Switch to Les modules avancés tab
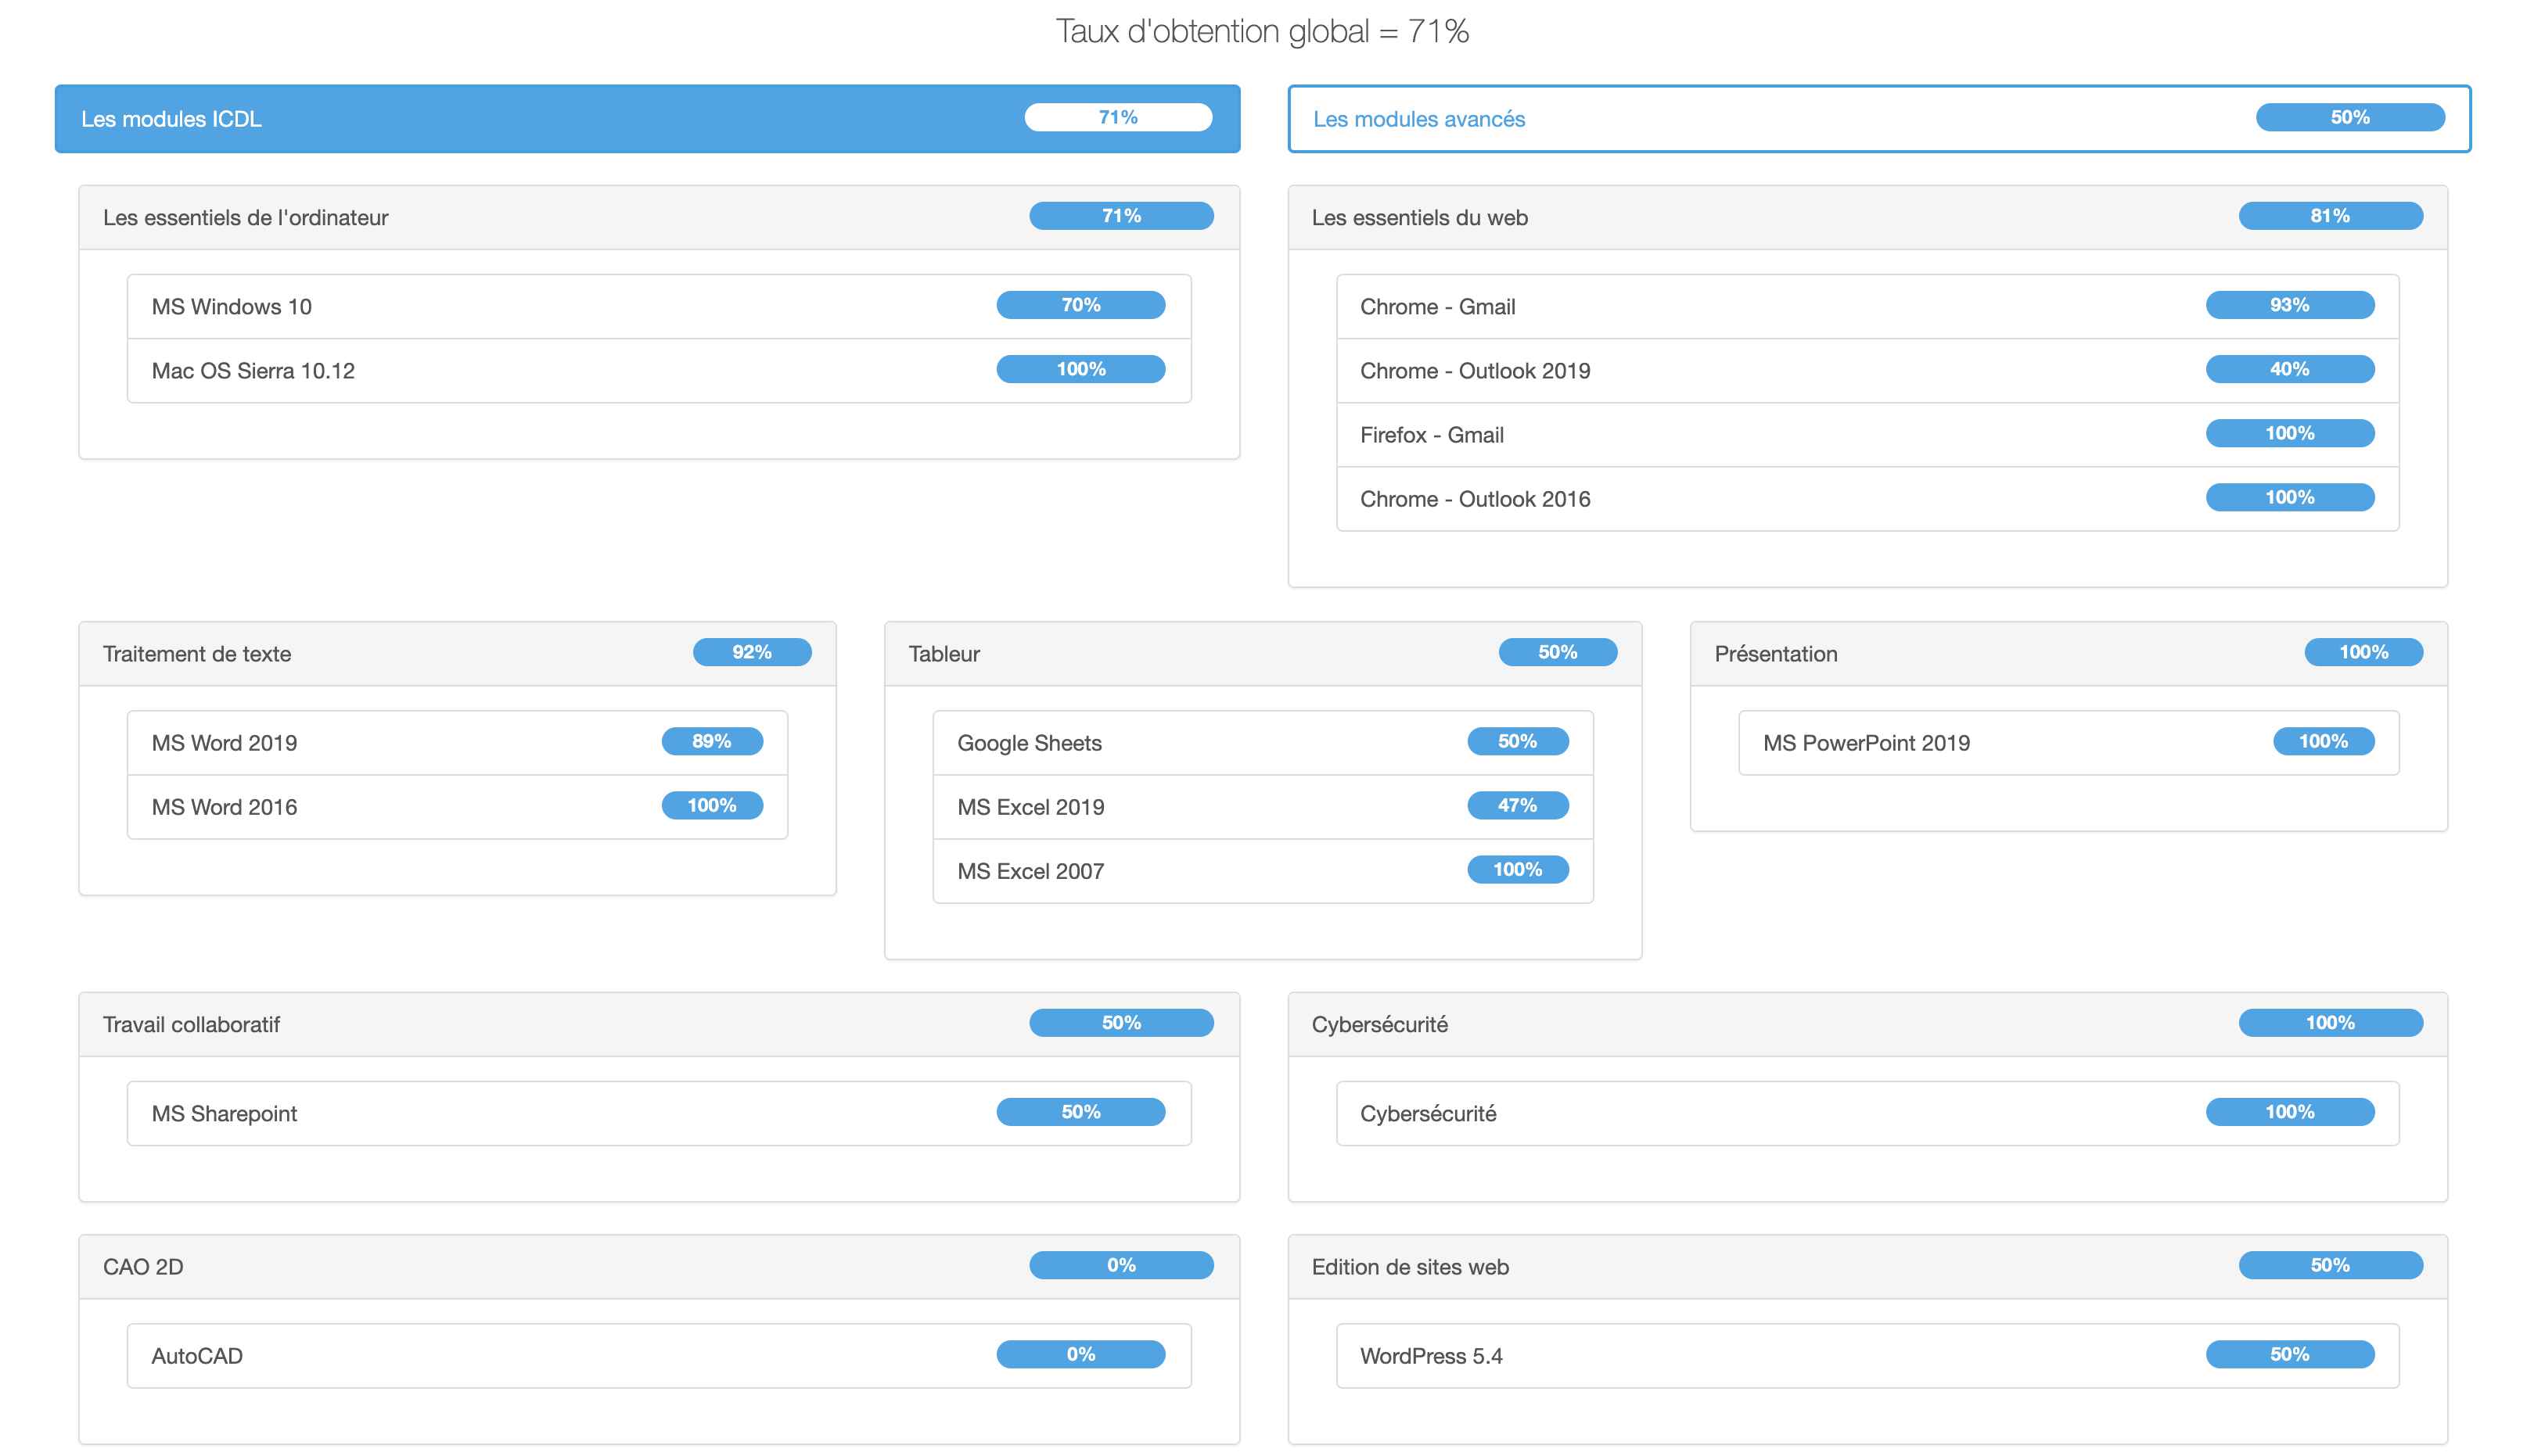 [x=1878, y=119]
